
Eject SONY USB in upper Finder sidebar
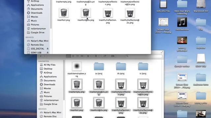point(47,52)
